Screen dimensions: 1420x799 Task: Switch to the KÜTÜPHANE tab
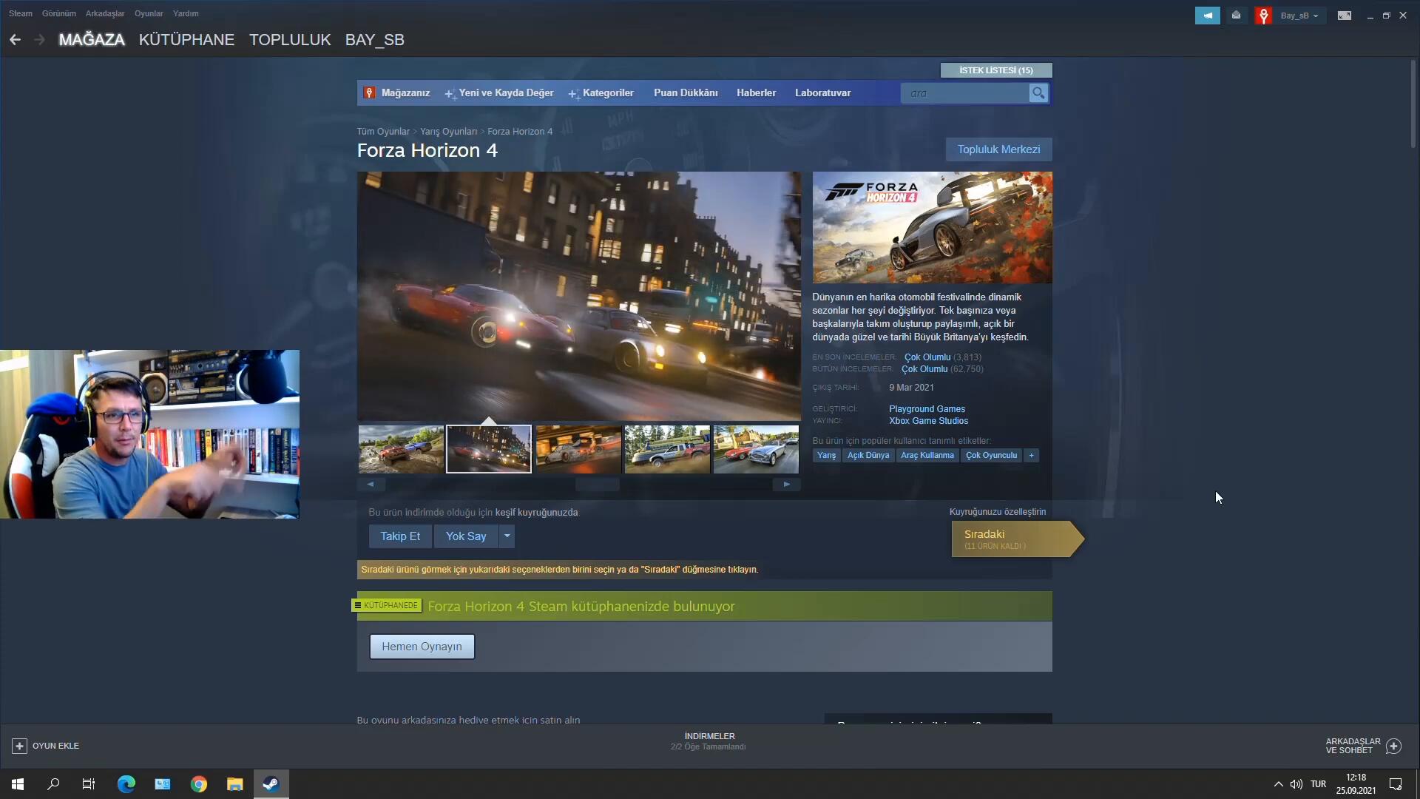(186, 40)
